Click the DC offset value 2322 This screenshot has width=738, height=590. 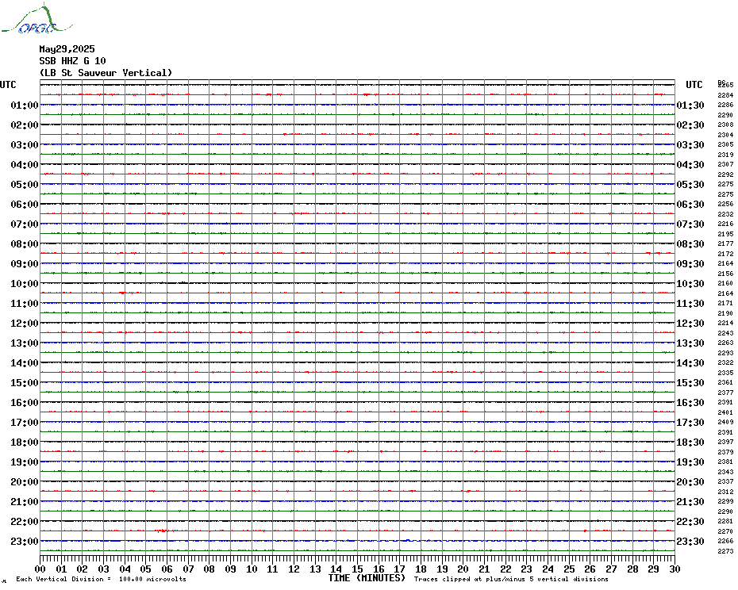[725, 362]
